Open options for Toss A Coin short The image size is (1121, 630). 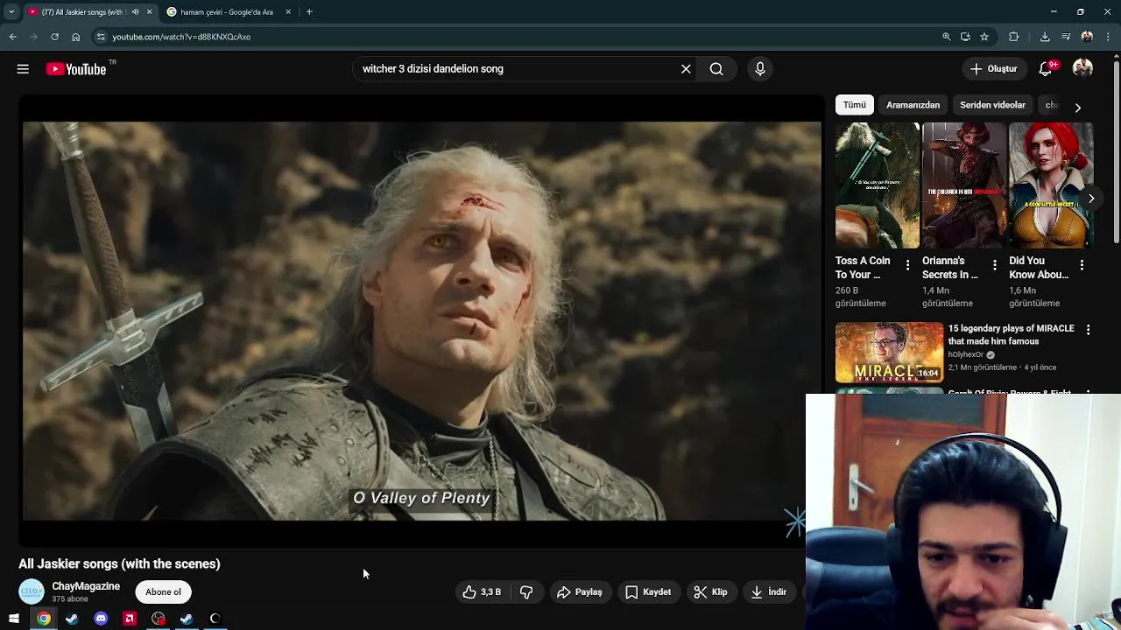[907, 265]
